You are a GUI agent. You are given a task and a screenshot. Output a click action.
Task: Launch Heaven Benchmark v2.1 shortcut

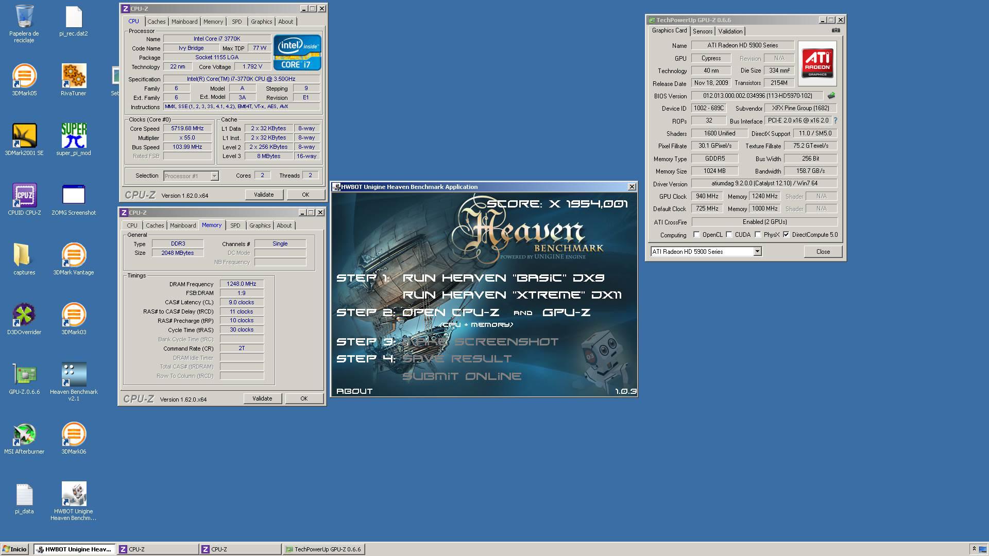point(74,382)
